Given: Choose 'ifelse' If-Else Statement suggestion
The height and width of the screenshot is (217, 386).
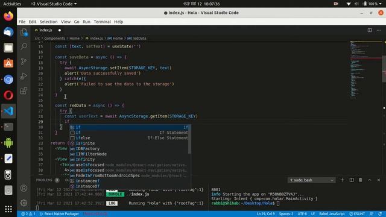Looking at the screenshot, I should point(130,138).
